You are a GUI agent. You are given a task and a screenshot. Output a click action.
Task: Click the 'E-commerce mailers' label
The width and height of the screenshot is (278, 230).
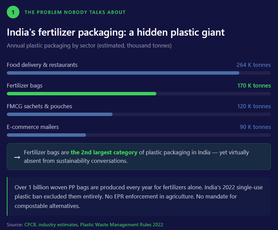pyautogui.click(x=33, y=127)
